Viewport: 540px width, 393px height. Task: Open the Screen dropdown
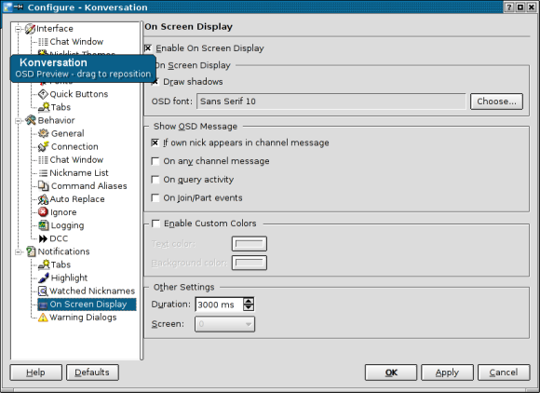pos(224,324)
